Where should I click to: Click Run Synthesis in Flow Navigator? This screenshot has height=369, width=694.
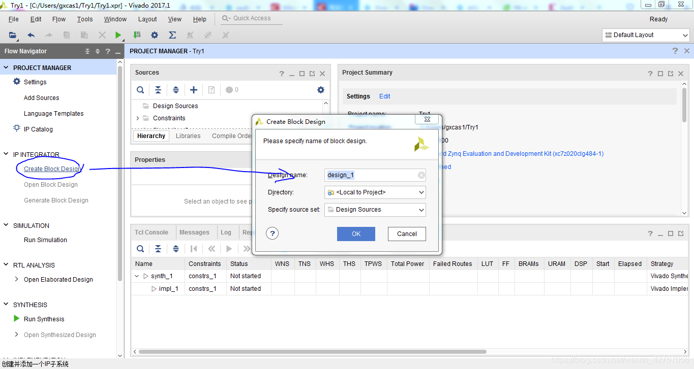[x=44, y=319]
